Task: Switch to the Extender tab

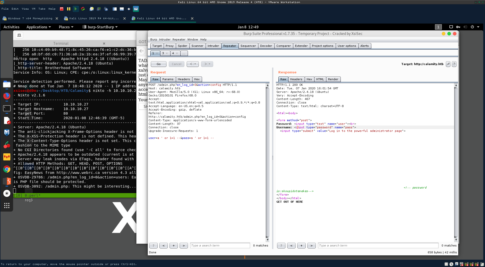Action: click(301, 46)
